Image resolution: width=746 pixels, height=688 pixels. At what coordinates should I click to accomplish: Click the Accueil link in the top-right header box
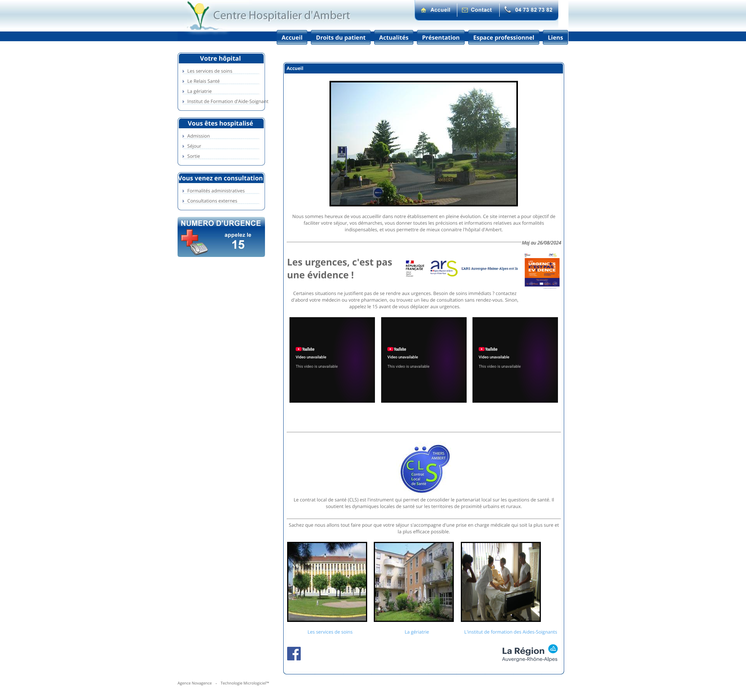440,10
